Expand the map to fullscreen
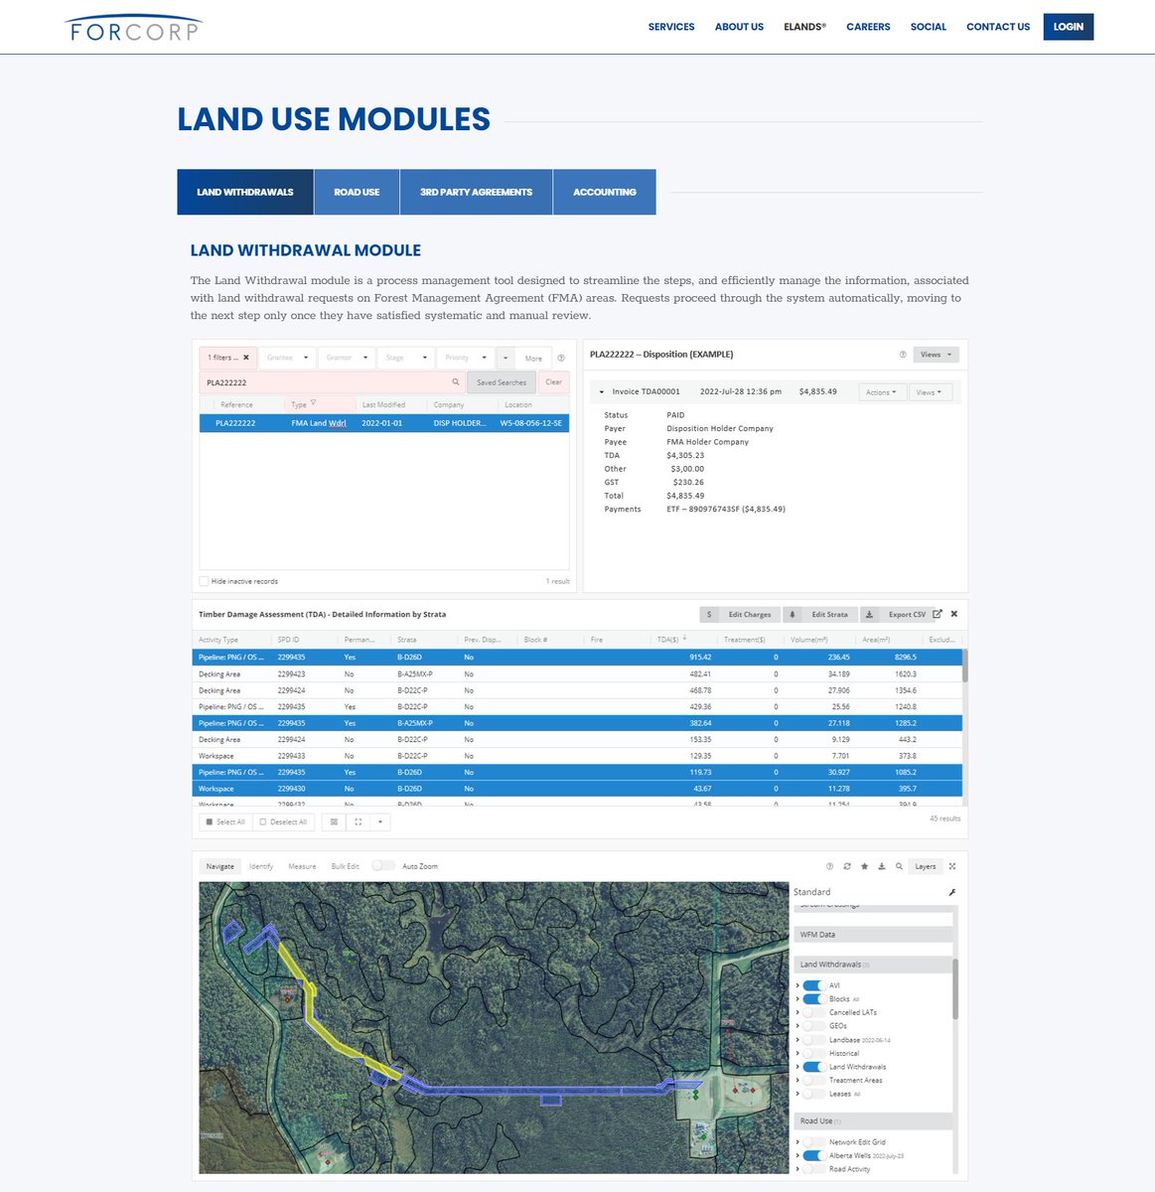Image resolution: width=1155 pixels, height=1192 pixels. [x=952, y=866]
